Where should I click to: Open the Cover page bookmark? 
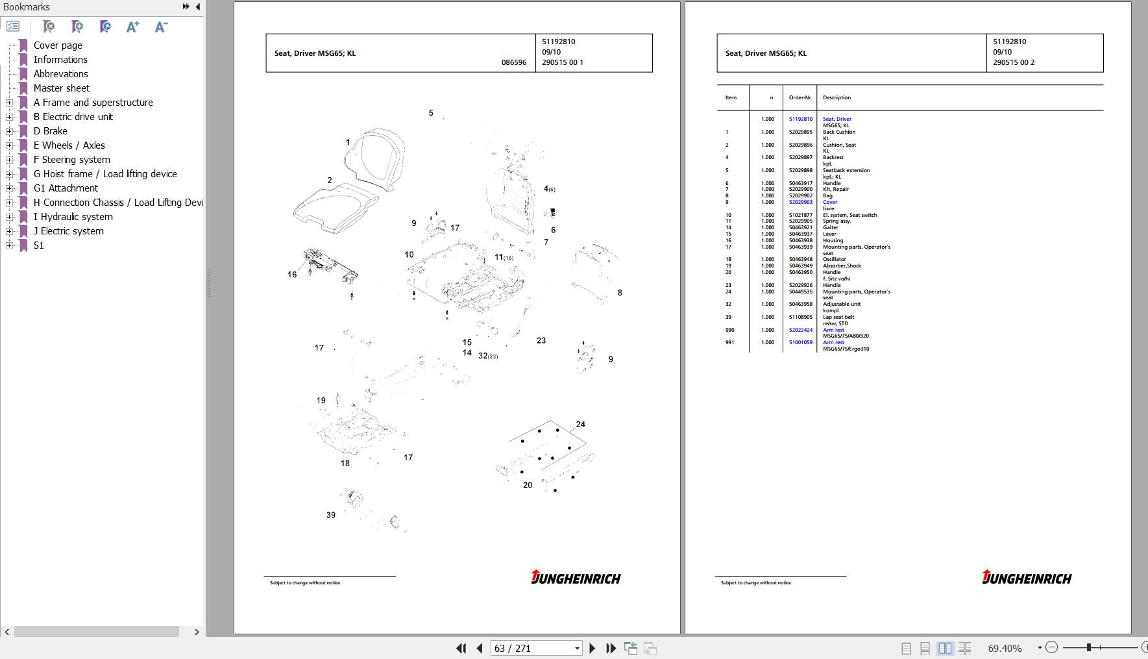(x=58, y=45)
